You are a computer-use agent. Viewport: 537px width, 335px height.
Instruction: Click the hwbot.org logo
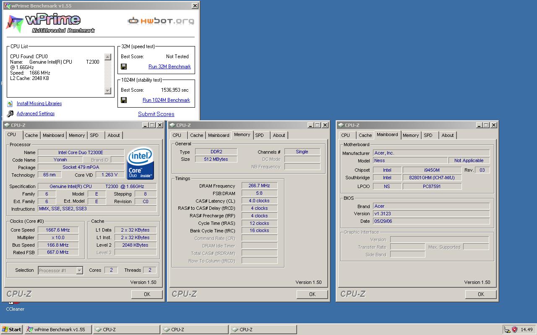[x=161, y=21]
